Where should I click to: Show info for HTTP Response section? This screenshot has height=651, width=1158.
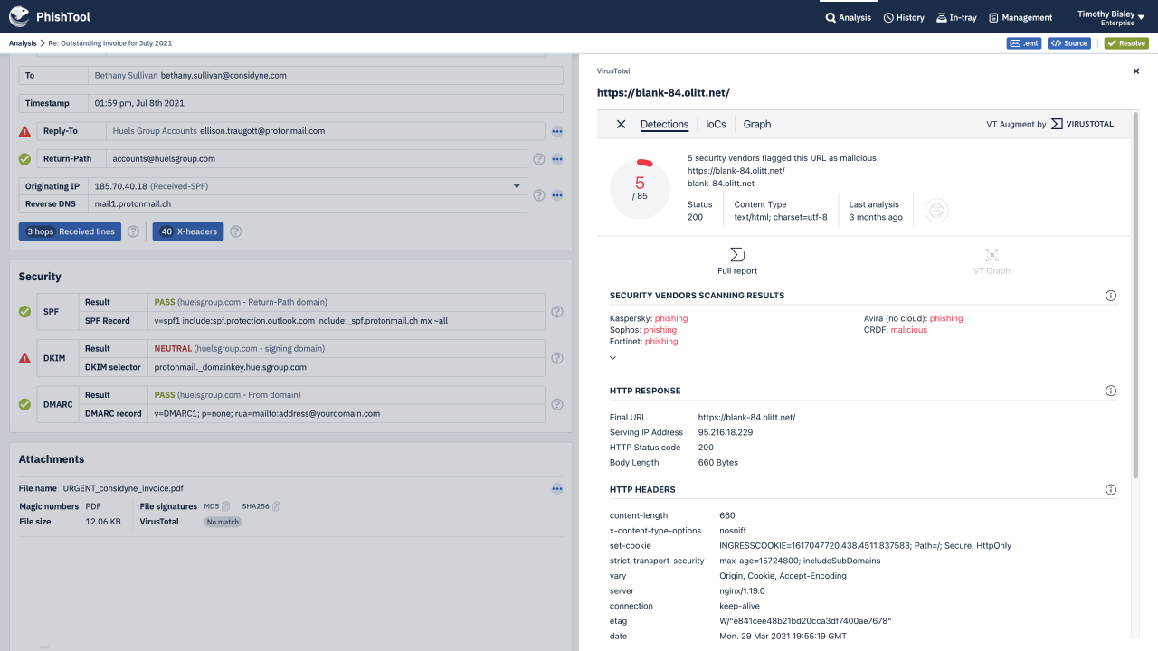tap(1111, 392)
